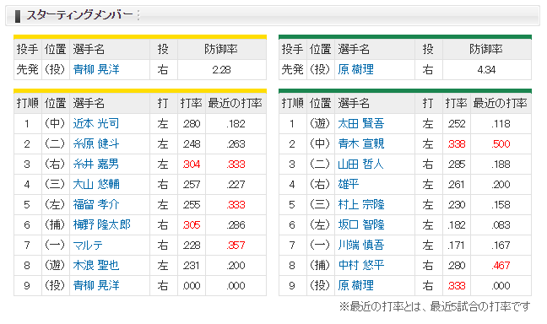Screen dimensions: 547x324
Task: Click the ninth batter link 原 樹理
Action: point(355,286)
